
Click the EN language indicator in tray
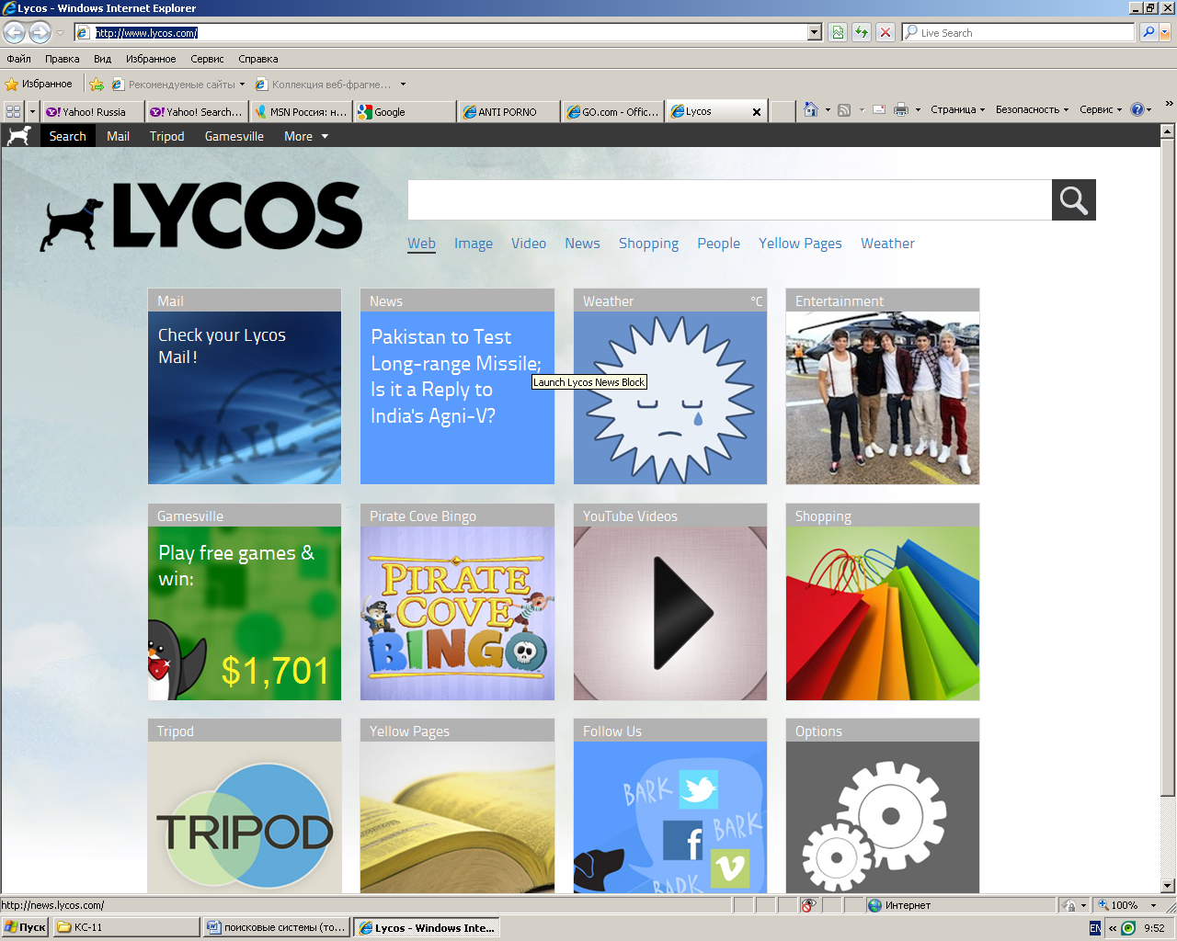1094,928
